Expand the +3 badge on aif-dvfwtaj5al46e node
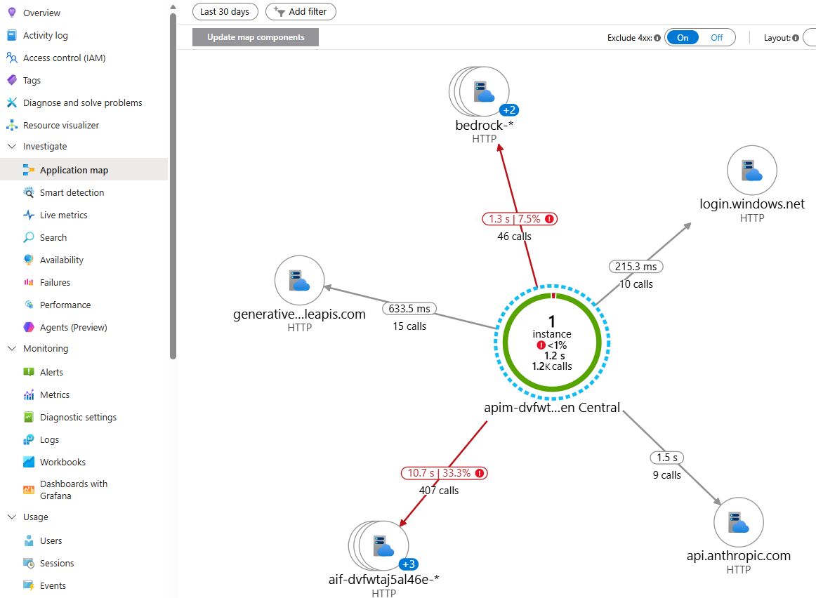The height and width of the screenshot is (598, 816). (x=409, y=564)
